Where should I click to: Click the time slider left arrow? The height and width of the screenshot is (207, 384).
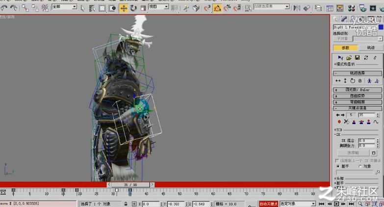click(x=109, y=185)
